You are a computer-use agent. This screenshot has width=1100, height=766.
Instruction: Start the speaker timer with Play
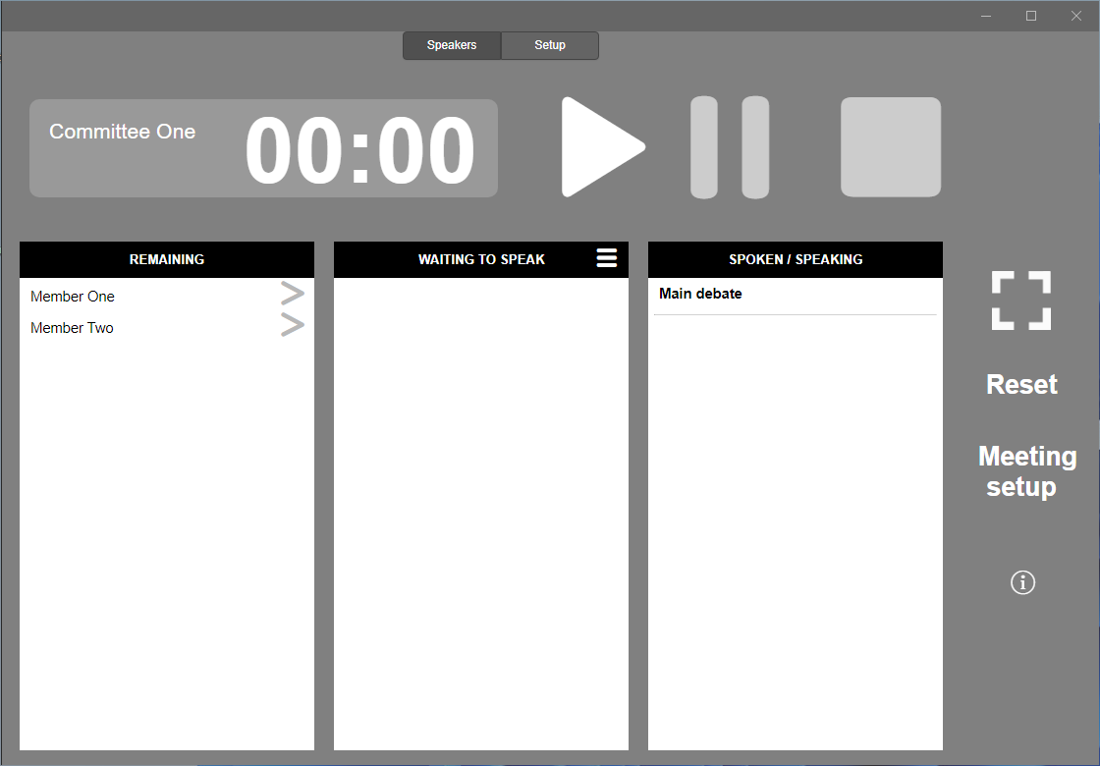coord(602,147)
